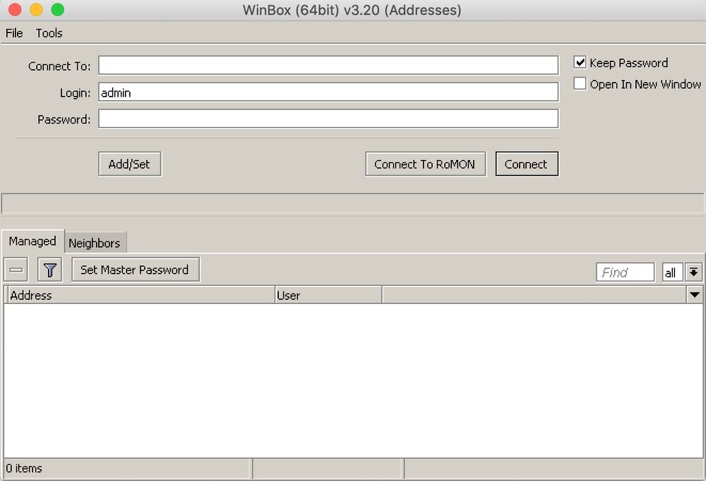Screen dimensions: 706x481
Task: Click the '0 items' status bar text
Action: coord(24,469)
